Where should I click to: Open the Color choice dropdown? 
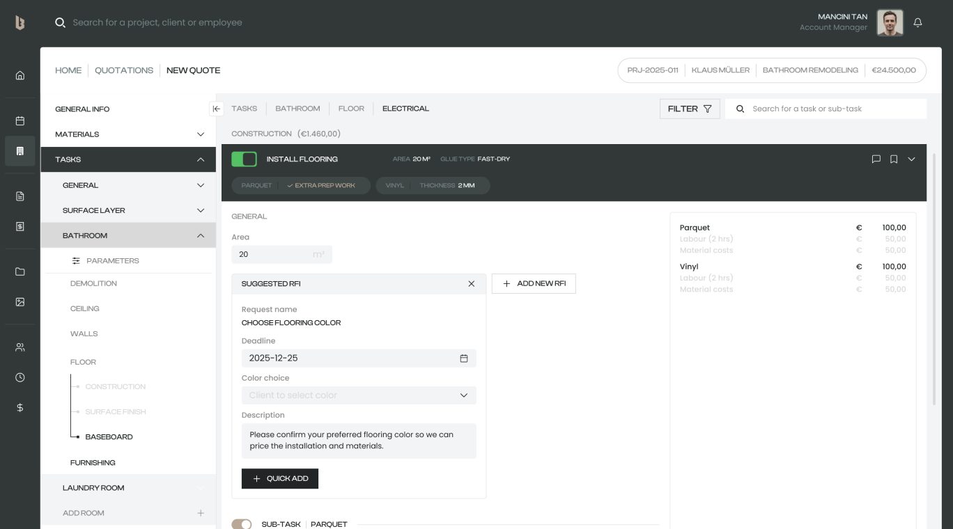359,395
